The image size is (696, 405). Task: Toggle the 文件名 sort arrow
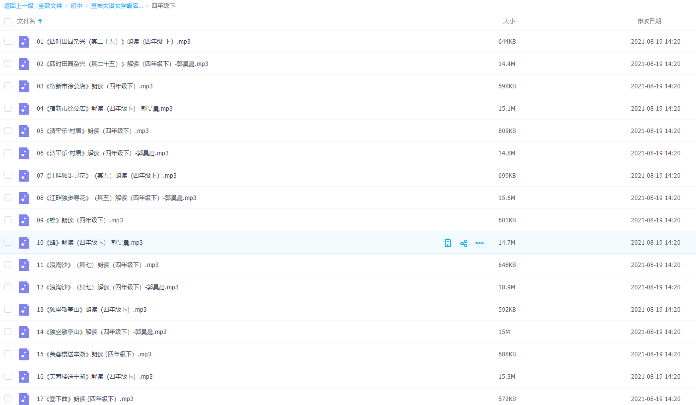40,21
